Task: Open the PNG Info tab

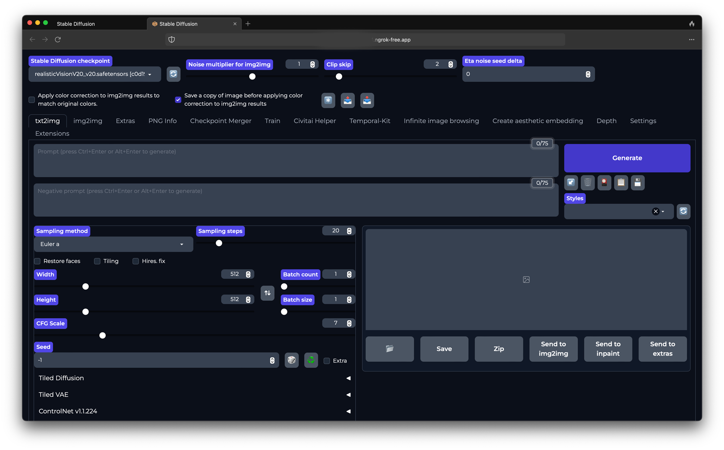Action: pos(162,121)
